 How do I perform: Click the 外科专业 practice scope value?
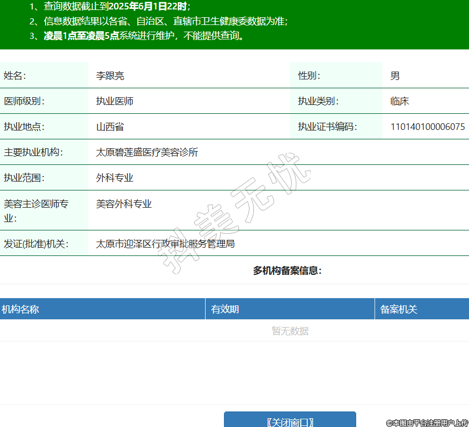[x=114, y=178]
